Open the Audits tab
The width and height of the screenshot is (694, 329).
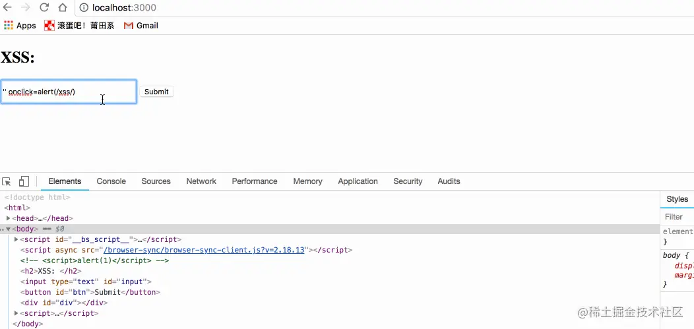pyautogui.click(x=449, y=181)
